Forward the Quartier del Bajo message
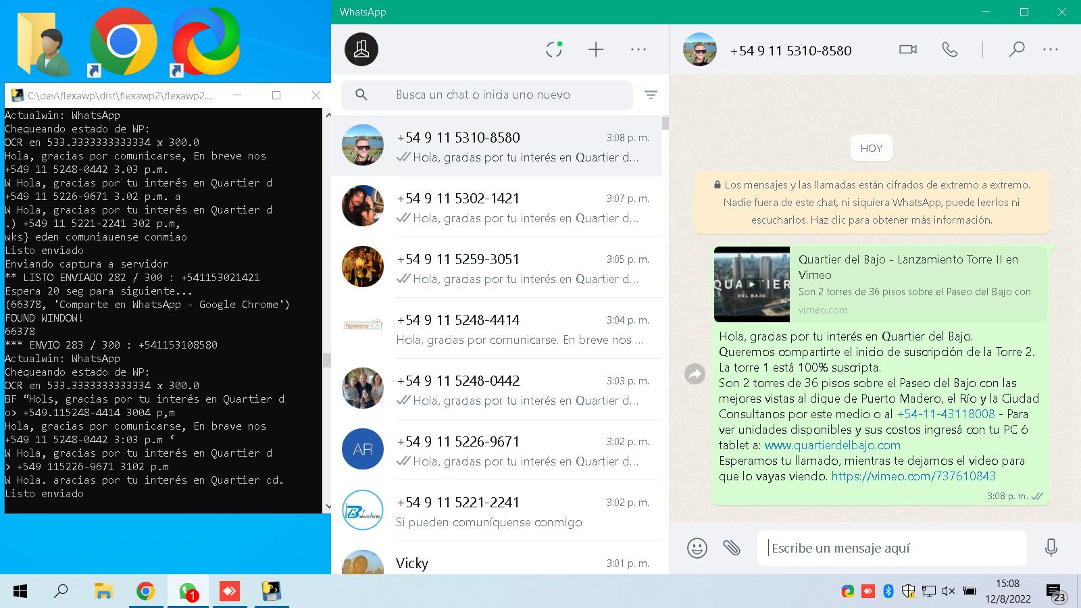This screenshot has height=608, width=1081. click(695, 374)
